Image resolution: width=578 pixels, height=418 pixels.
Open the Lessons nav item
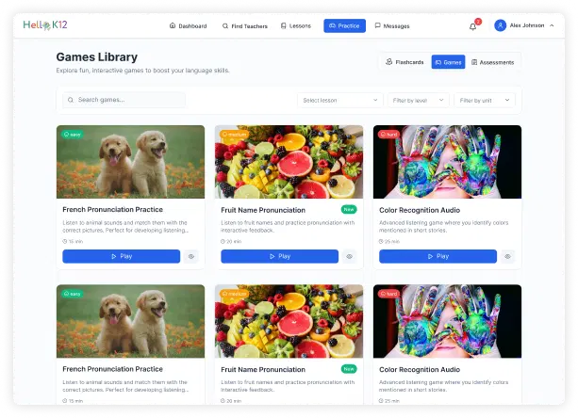click(x=296, y=25)
